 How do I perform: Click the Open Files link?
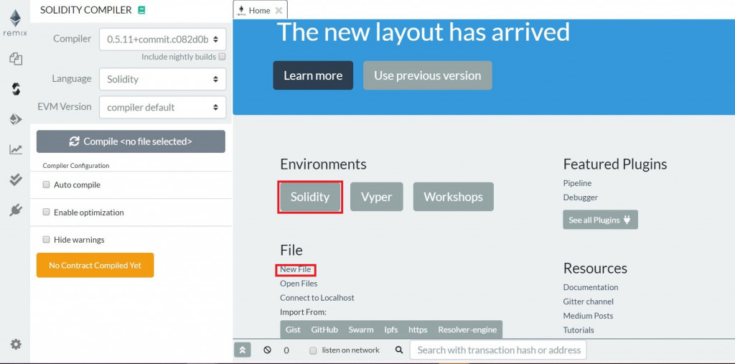299,284
